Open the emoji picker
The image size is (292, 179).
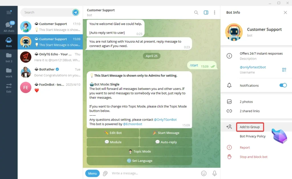click(204, 173)
